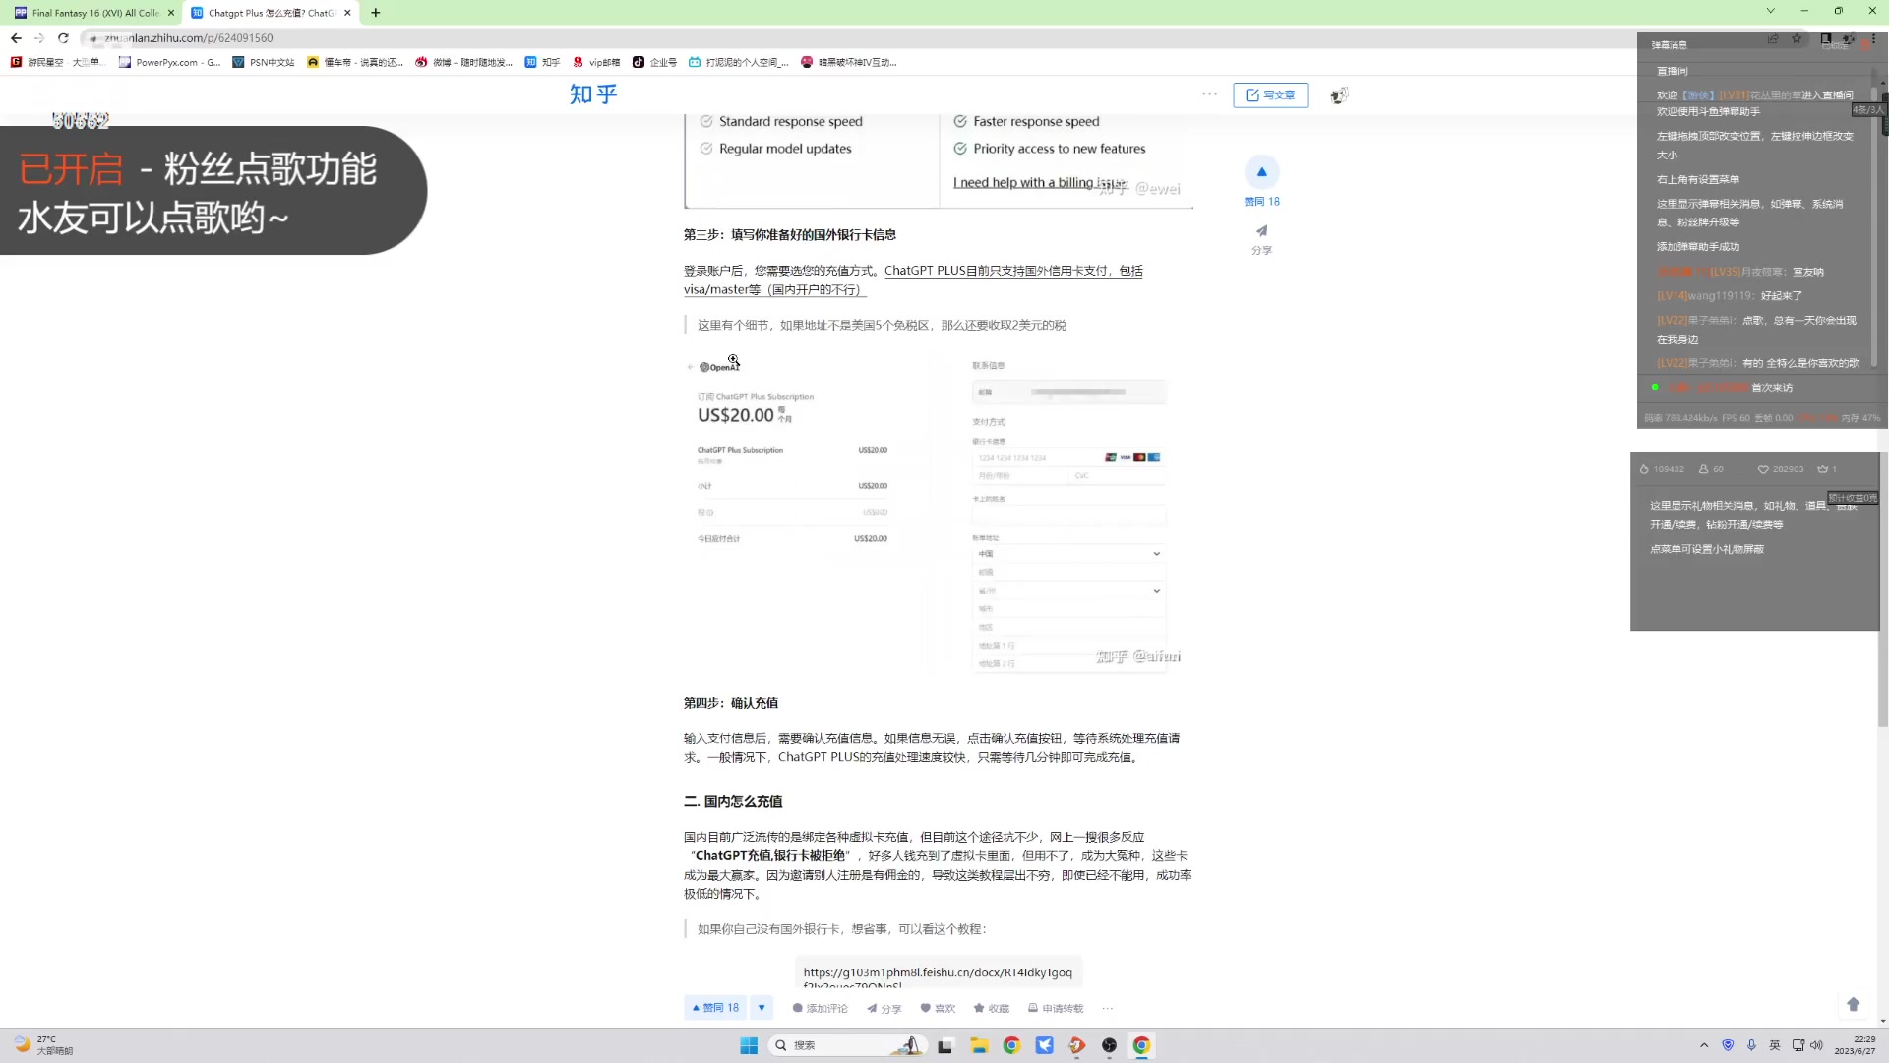
Task: Open the 懂车帝 bookmark
Action: tap(355, 62)
